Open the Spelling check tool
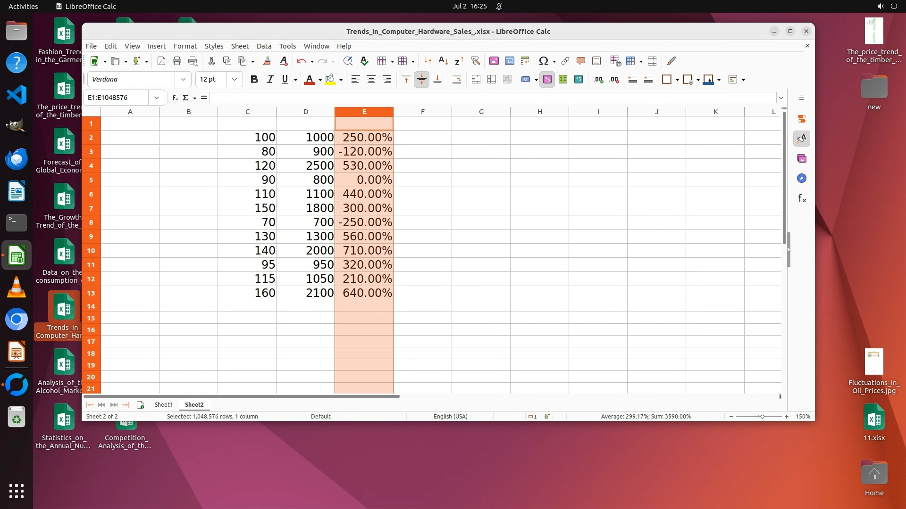Screen dimensions: 906x509 pyautogui.click(x=364, y=61)
